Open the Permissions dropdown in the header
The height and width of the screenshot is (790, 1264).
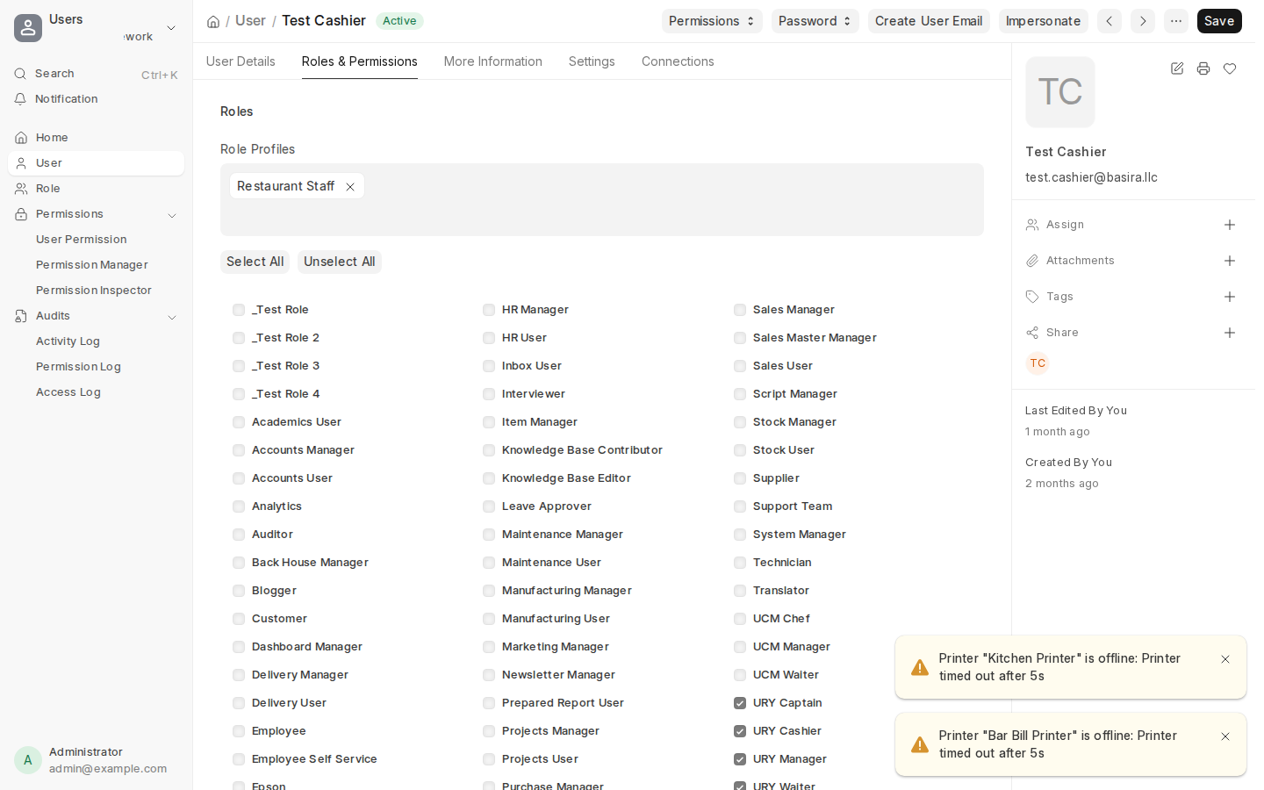[712, 21]
